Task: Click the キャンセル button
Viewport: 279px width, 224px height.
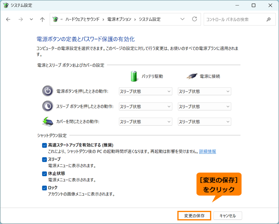Action: tap(228, 216)
